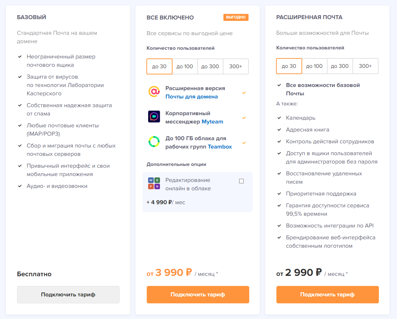Open the Teambox link

pos(220,147)
